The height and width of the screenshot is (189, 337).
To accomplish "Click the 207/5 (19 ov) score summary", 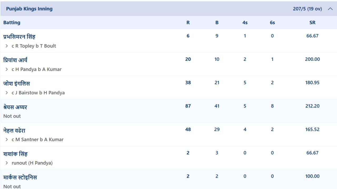I will (x=307, y=9).
